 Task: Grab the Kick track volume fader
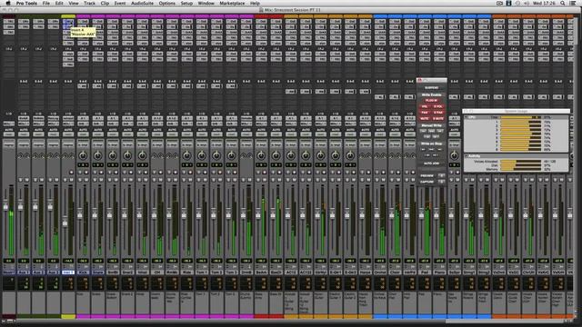80,214
